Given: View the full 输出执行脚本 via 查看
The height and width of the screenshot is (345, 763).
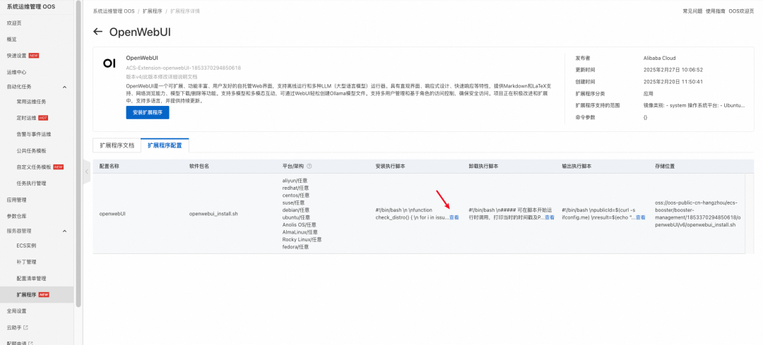Looking at the screenshot, I should (x=640, y=217).
